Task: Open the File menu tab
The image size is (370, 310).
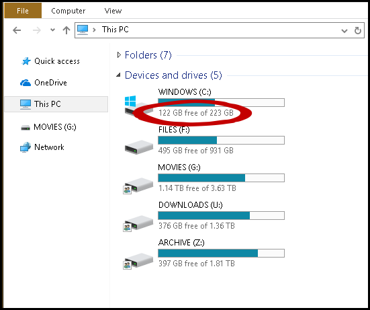Action: point(23,11)
